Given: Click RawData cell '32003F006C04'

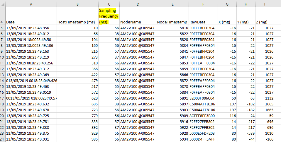Looking at the screenshot, I should click(x=203, y=98).
